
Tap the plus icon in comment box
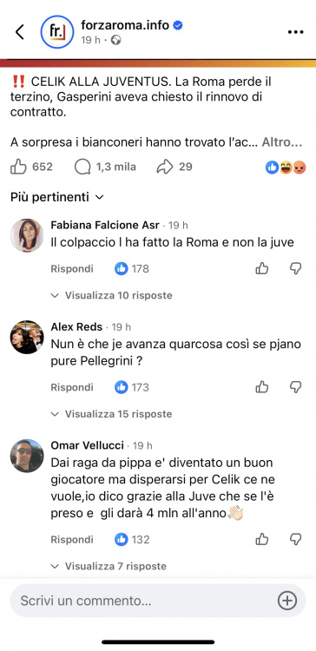287,601
